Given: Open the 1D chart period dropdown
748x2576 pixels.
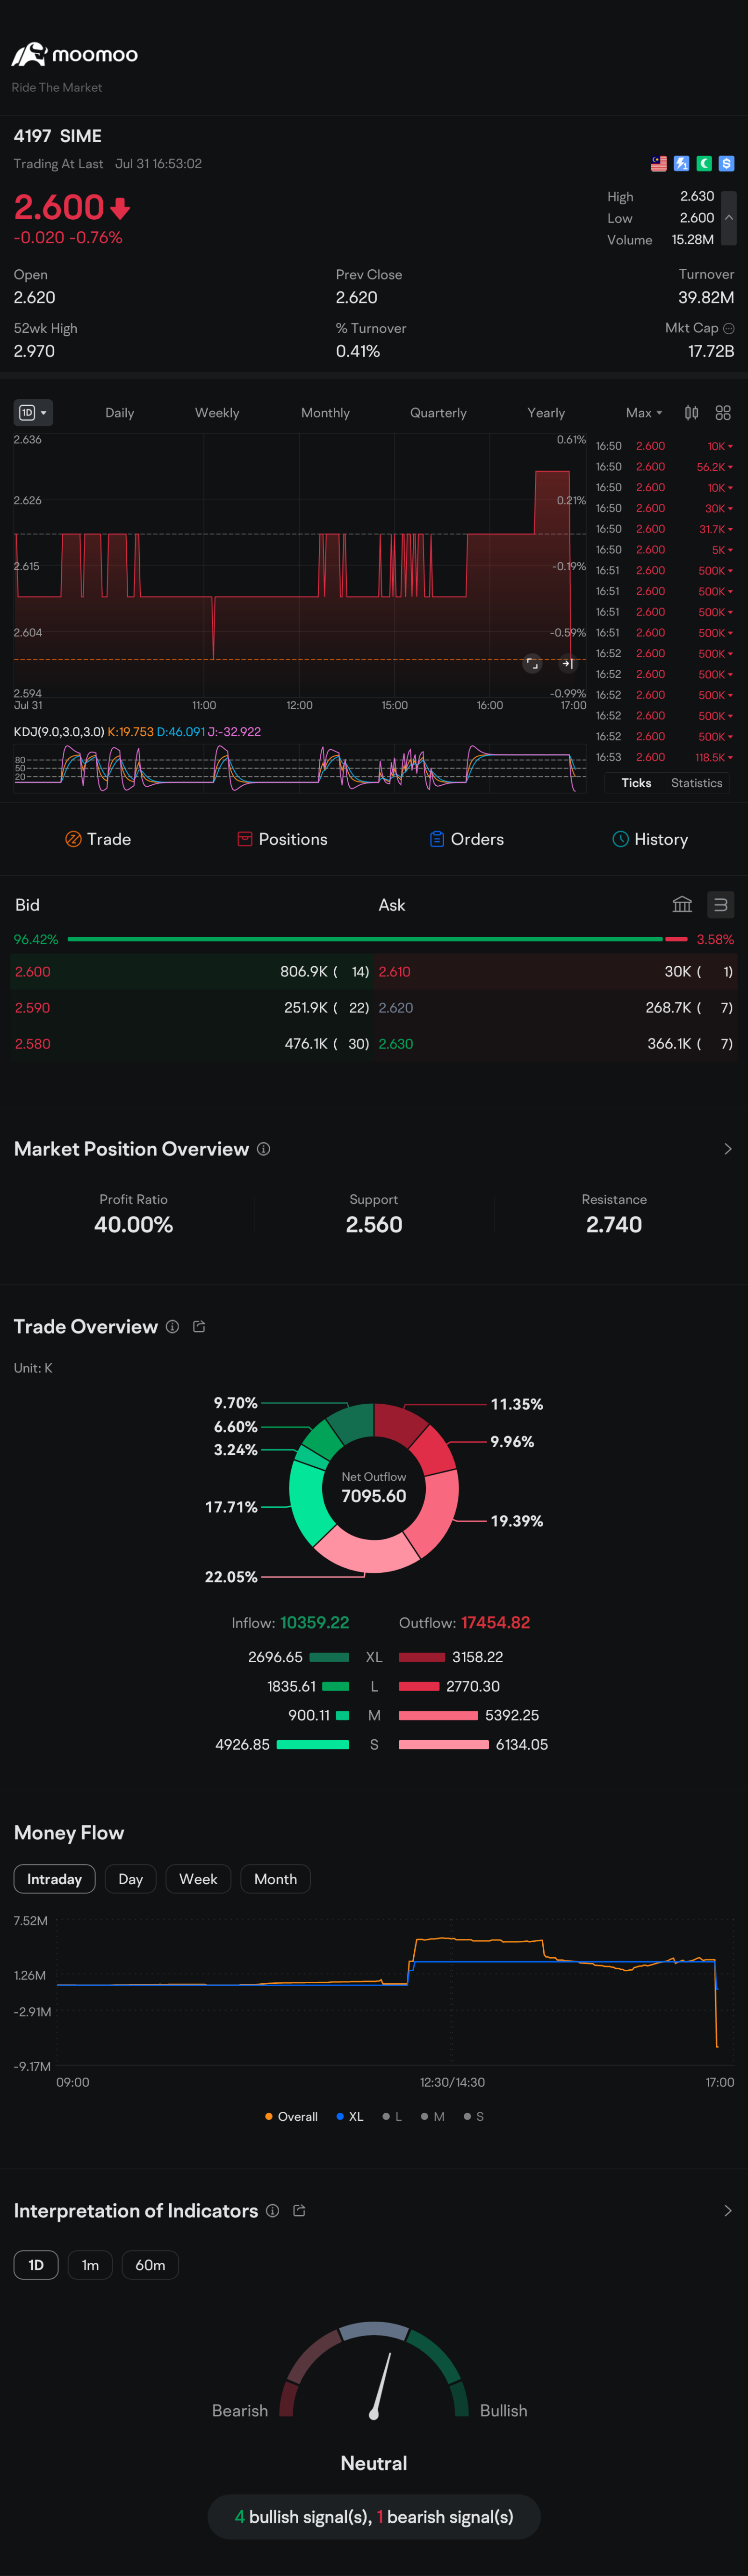Looking at the screenshot, I should (33, 413).
